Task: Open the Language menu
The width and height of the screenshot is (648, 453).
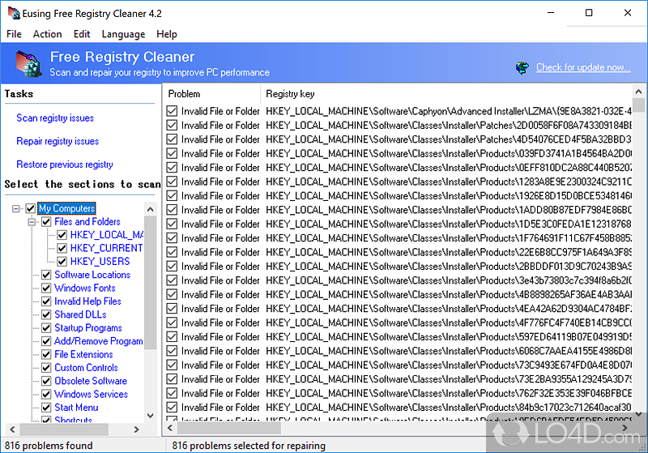Action: [123, 34]
